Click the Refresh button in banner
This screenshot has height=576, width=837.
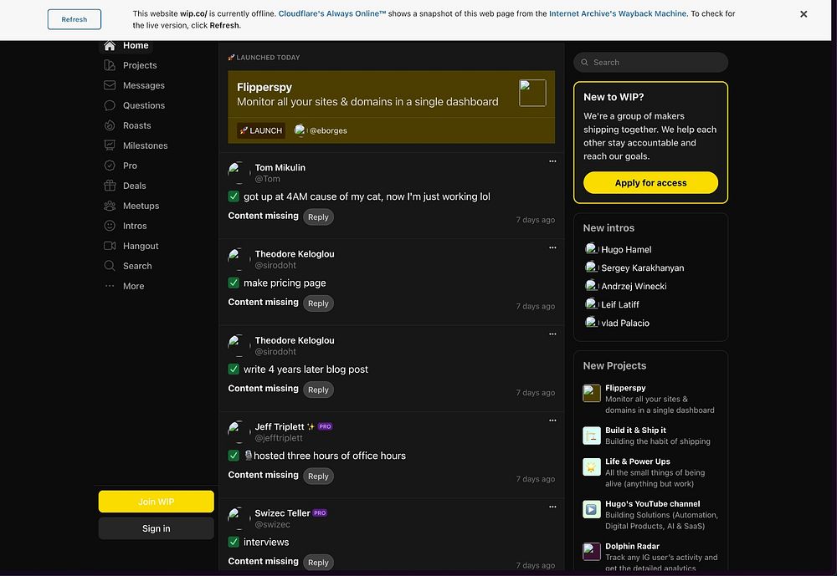point(74,19)
